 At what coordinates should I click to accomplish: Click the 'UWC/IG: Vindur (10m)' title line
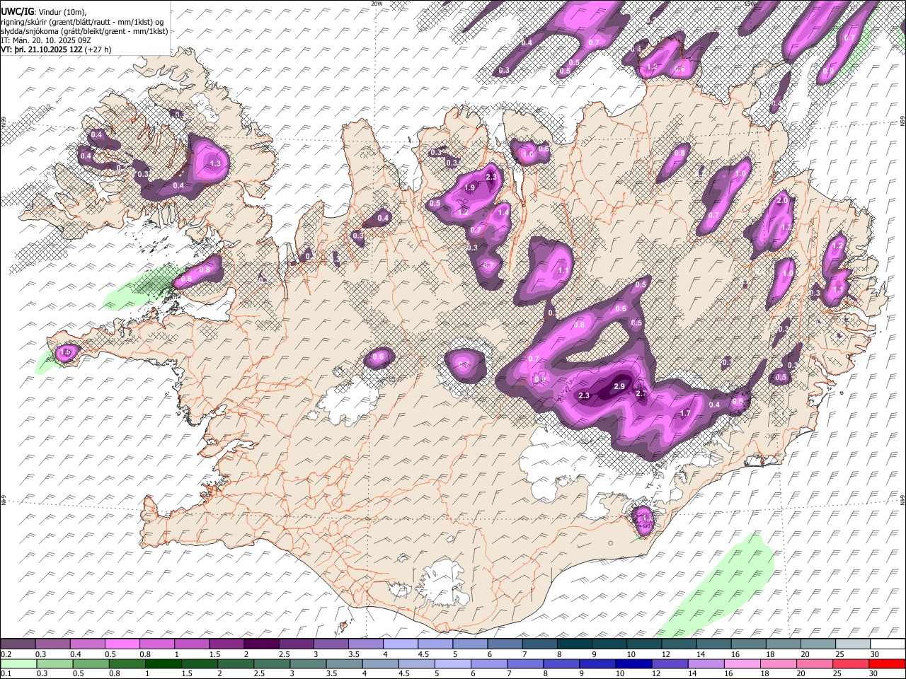(44, 11)
